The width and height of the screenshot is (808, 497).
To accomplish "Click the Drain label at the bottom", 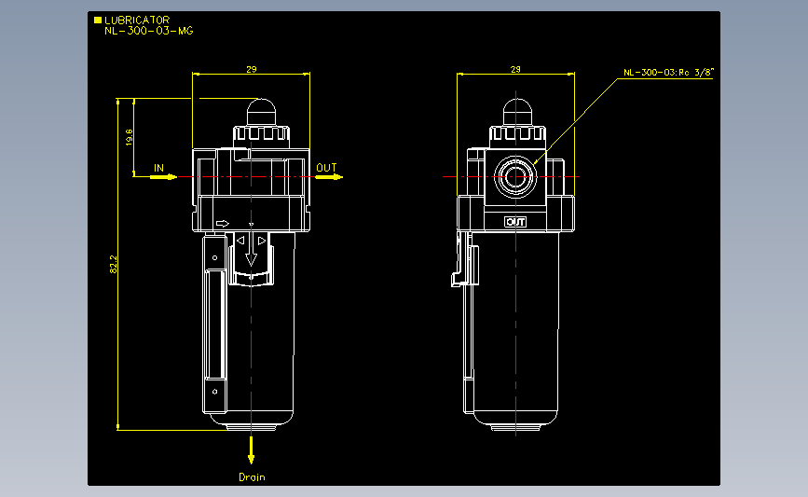I will tap(252, 477).
